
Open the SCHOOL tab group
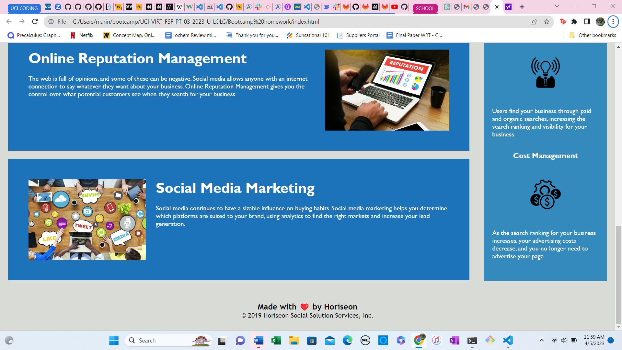425,8
